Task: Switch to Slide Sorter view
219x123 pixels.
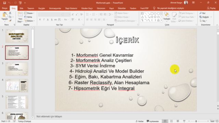Action: 171,121
